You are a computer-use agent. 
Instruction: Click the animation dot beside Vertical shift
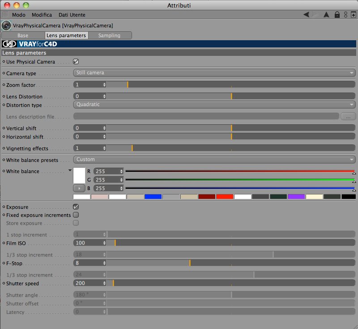click(4, 128)
